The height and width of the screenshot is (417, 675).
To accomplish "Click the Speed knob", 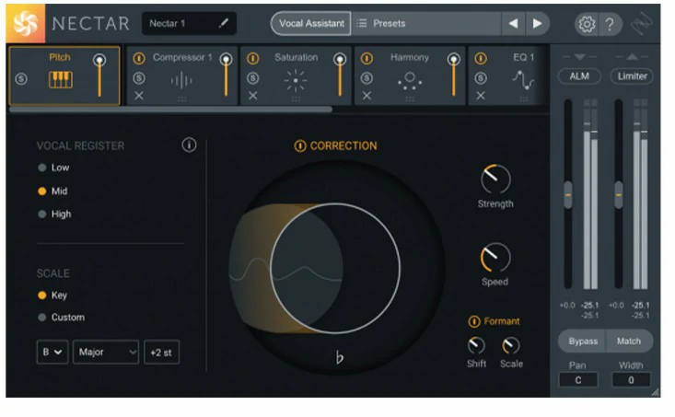I will click(x=495, y=258).
